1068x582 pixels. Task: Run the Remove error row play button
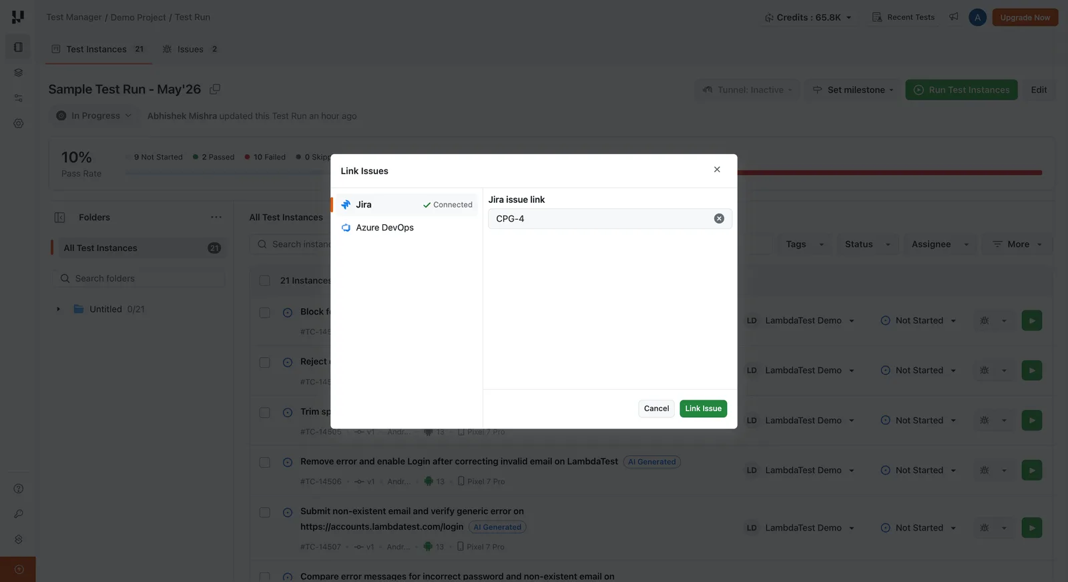[x=1031, y=471]
